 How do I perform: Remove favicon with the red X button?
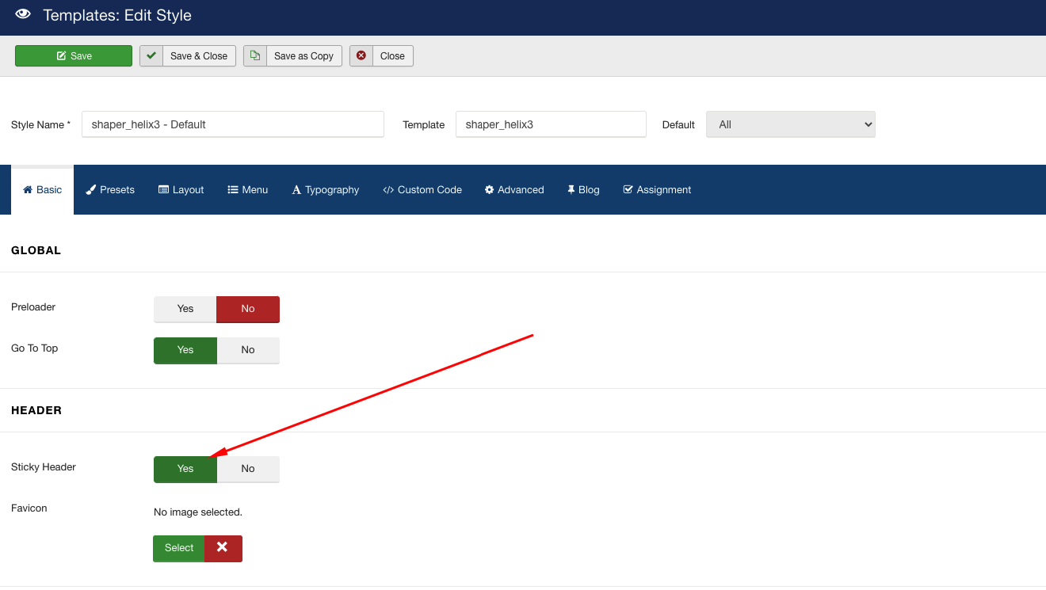click(x=223, y=548)
